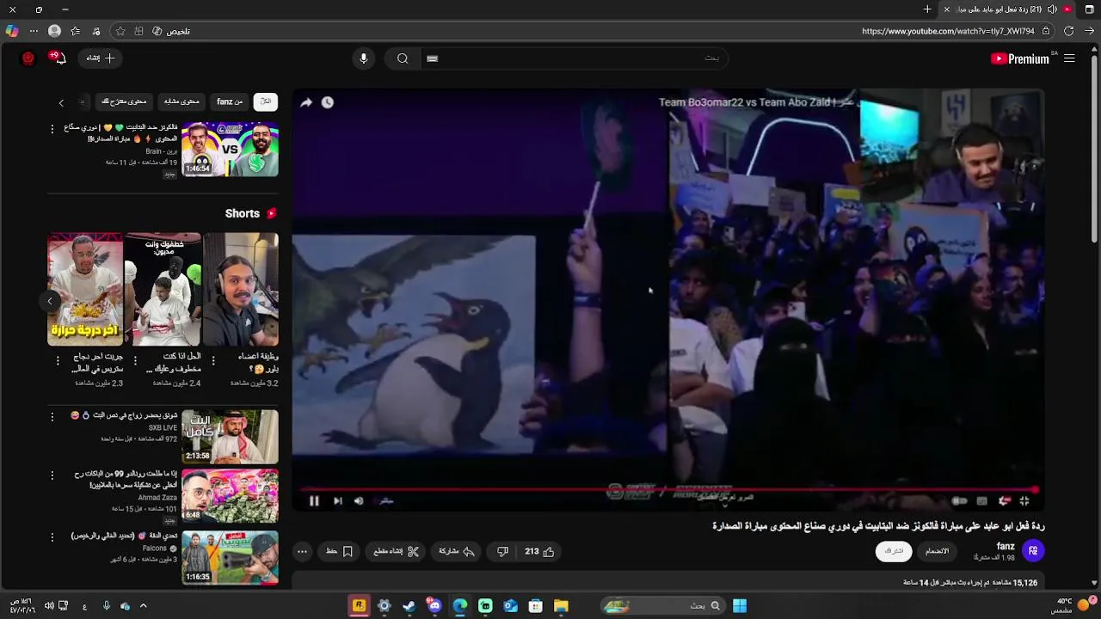This screenshot has height=619, width=1101.
Task: Click the share arrow on video overlay
Action: click(306, 102)
